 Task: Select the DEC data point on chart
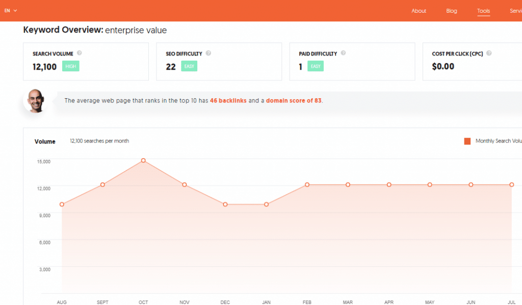pos(225,205)
